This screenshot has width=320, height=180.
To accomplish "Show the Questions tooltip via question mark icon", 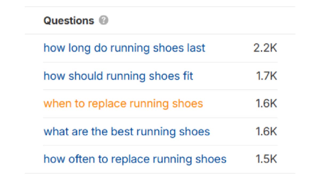I will click(103, 21).
